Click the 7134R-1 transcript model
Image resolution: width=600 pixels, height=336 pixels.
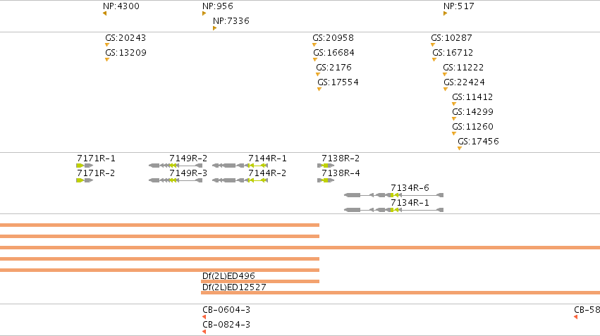393,210
